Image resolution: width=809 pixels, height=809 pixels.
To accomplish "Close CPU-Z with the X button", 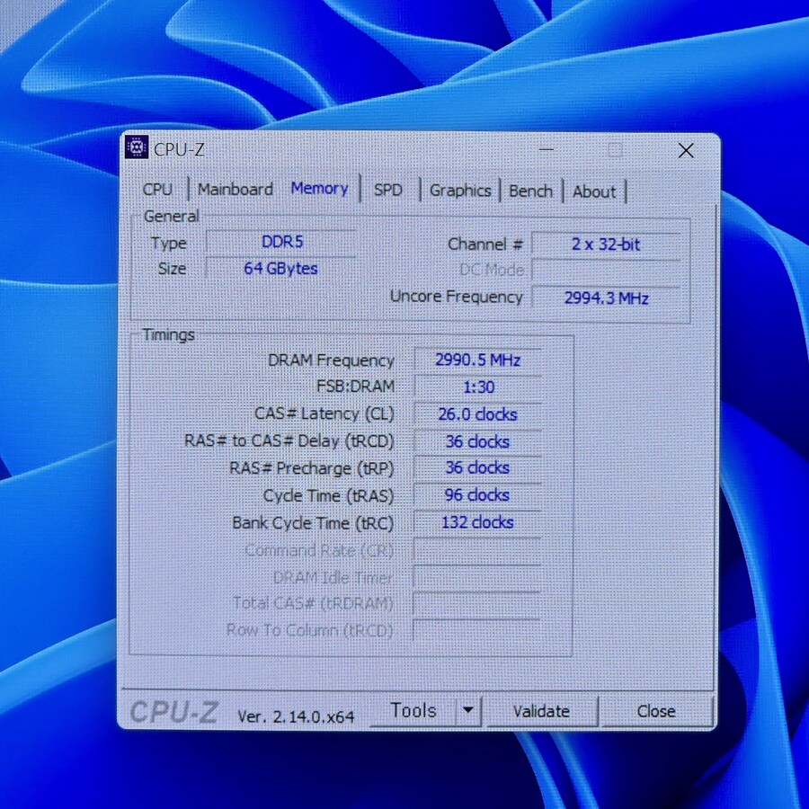I will [x=686, y=151].
